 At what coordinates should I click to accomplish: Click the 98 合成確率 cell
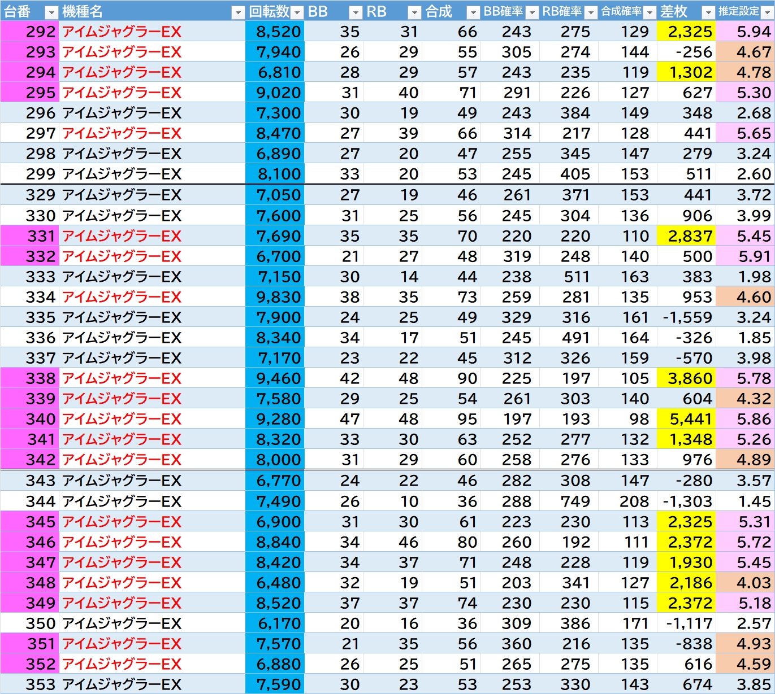tap(627, 419)
